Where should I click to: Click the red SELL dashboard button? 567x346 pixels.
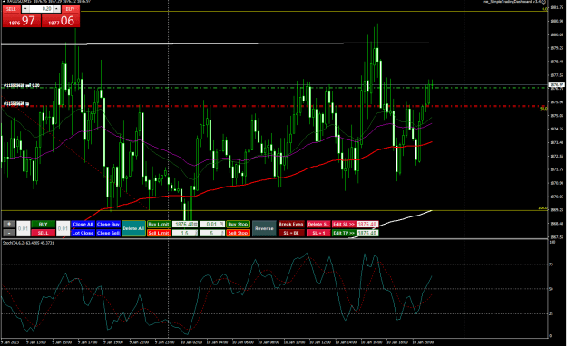(43, 233)
